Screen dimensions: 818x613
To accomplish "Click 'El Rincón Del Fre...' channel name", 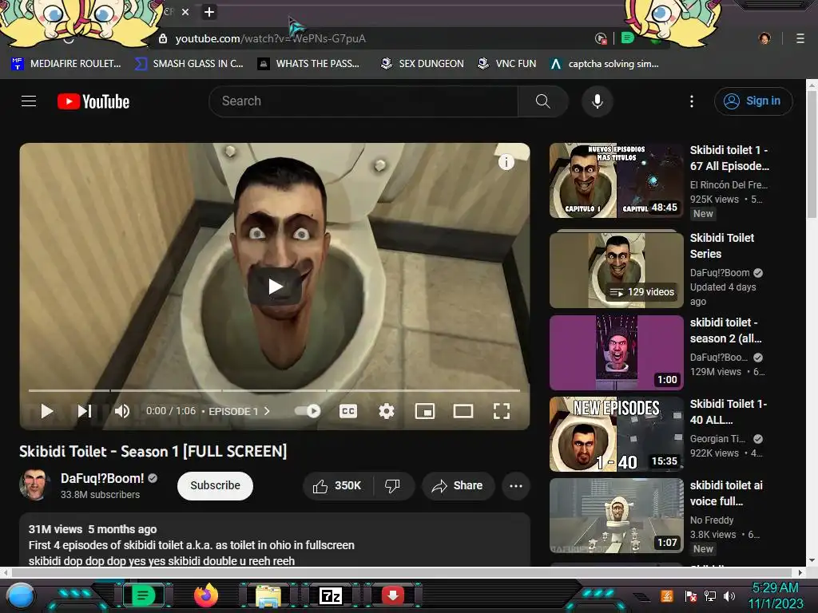I will point(729,184).
